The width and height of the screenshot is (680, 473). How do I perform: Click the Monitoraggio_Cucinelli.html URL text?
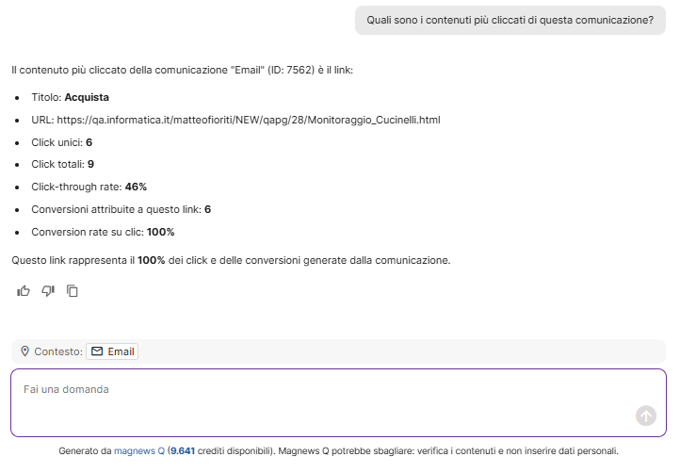249,120
